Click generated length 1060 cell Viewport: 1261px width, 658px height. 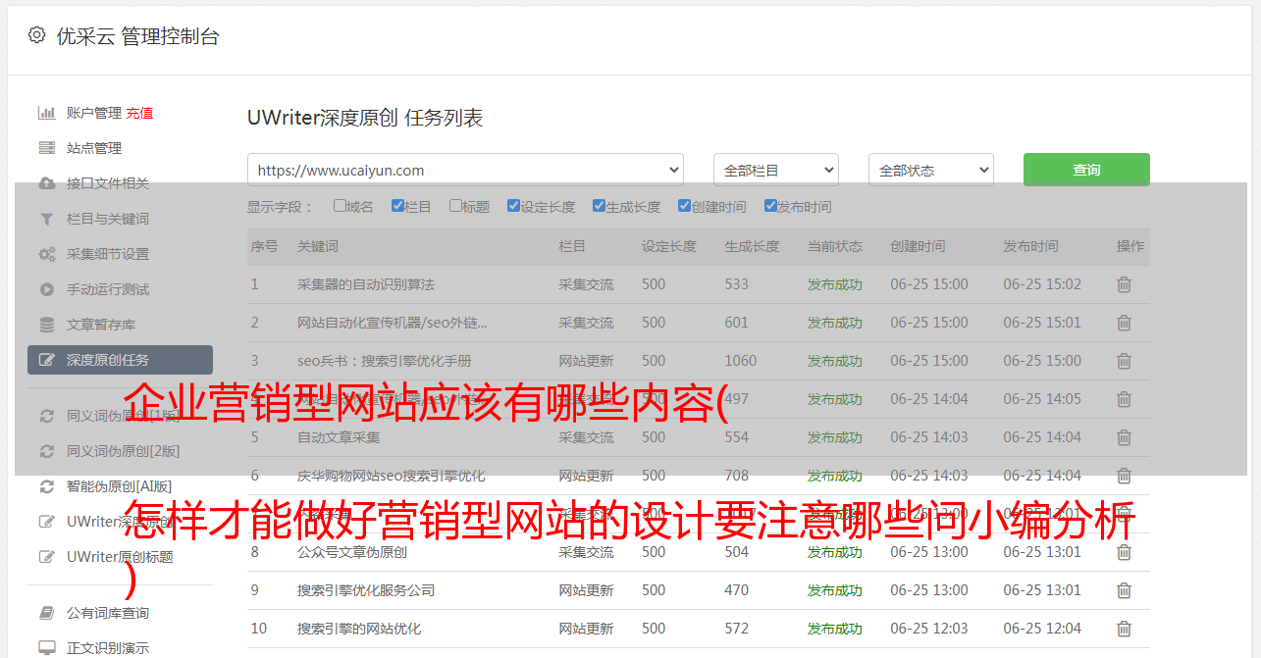click(741, 361)
